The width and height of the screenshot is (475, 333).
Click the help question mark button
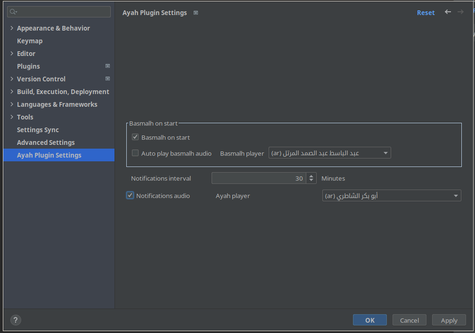click(x=16, y=320)
